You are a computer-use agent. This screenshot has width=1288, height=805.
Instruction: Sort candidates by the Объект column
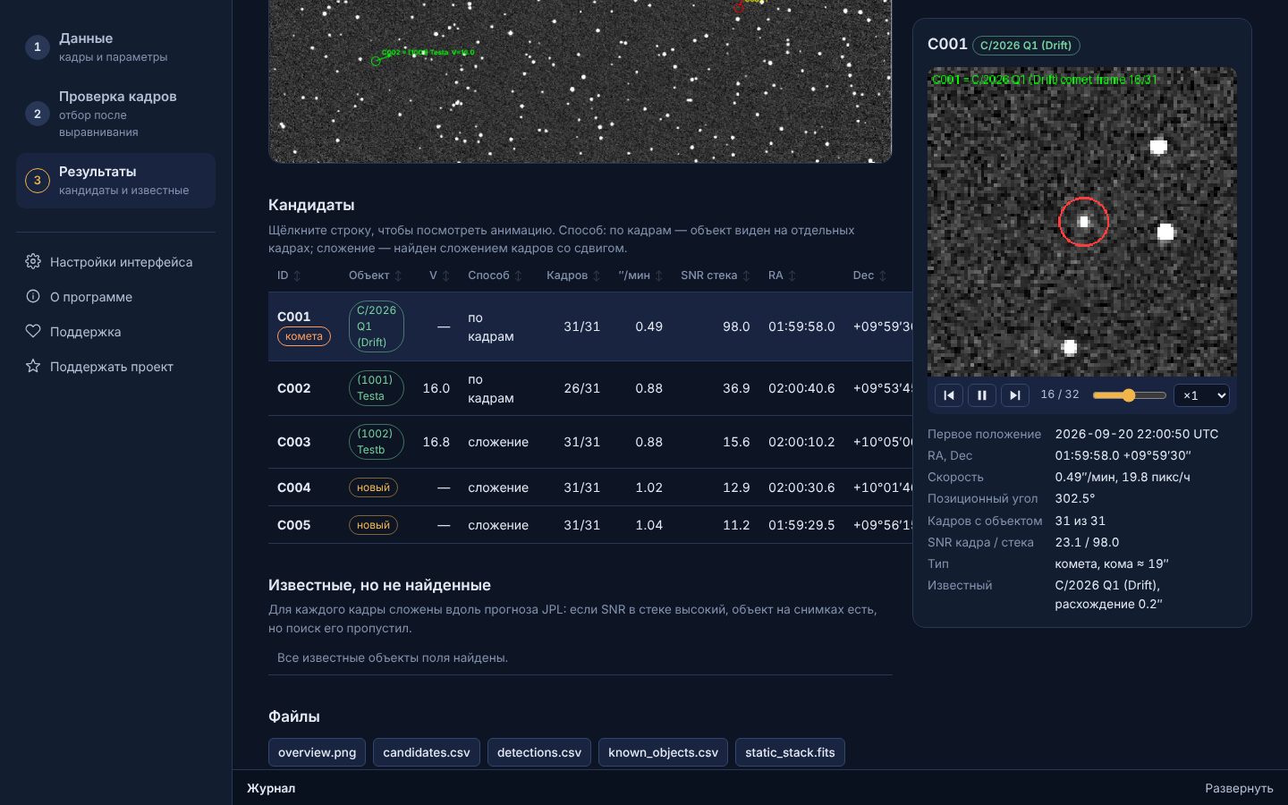(x=376, y=275)
